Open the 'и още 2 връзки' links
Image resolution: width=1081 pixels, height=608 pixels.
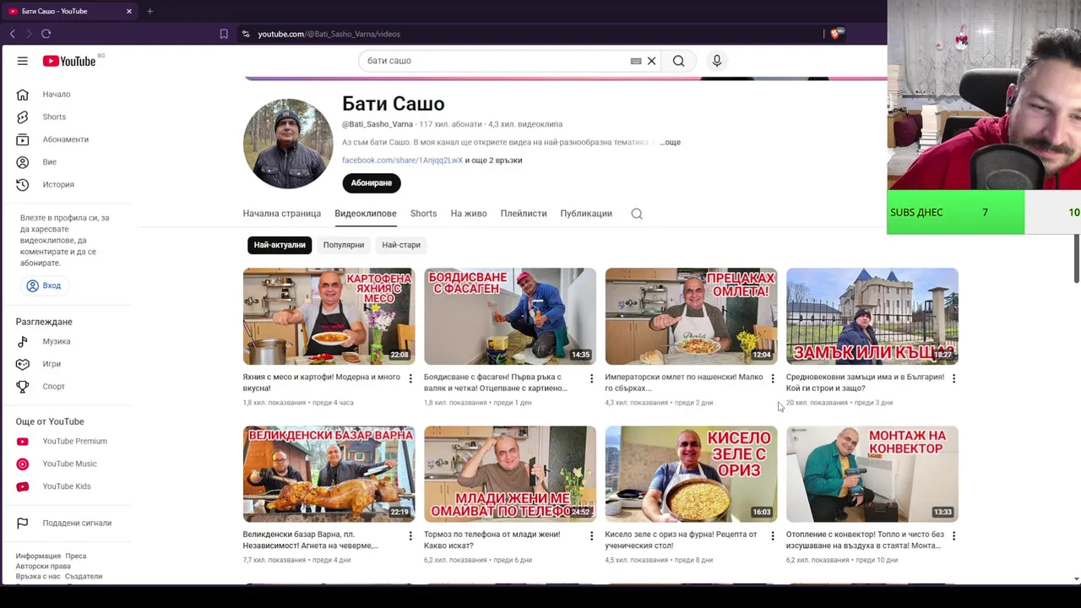(x=493, y=160)
